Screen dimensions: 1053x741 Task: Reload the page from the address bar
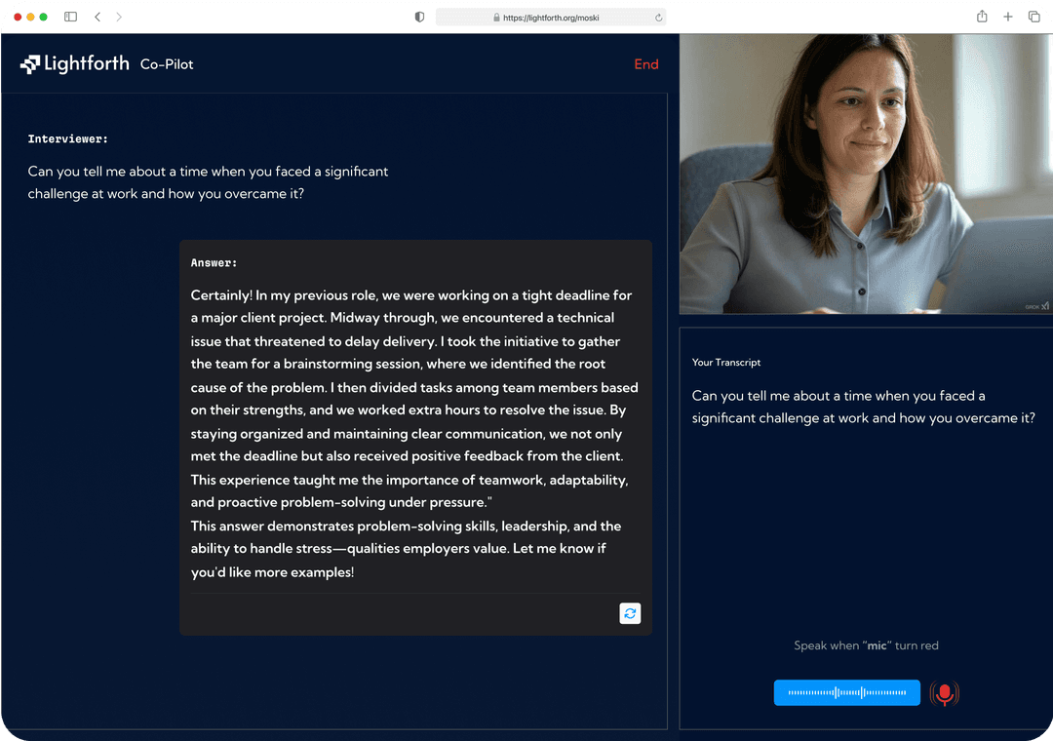[659, 17]
